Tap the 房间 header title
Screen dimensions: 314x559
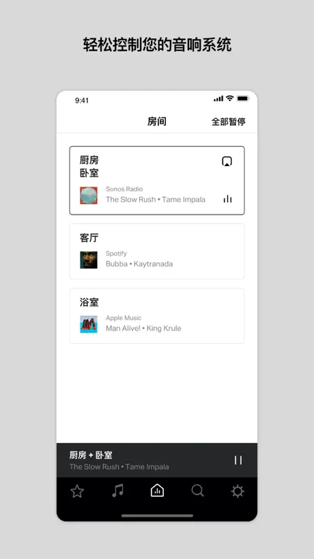click(157, 122)
